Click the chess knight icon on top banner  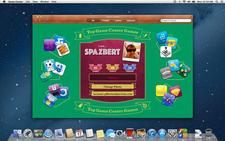[80, 35]
